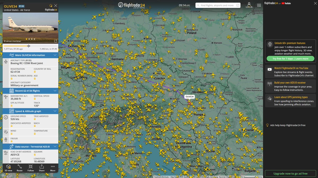Image resolution: width=318 pixels, height=178 pixels.
Task: Click Try free for 7 days button
Action: (x=290, y=59)
